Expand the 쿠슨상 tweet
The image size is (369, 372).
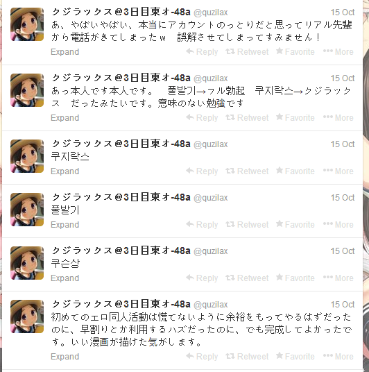65,278
